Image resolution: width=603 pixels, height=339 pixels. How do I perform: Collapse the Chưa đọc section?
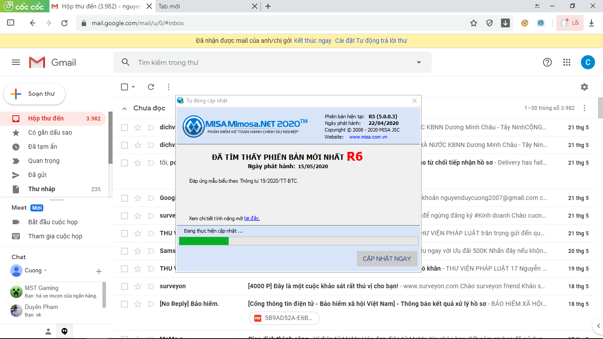pyautogui.click(x=124, y=108)
